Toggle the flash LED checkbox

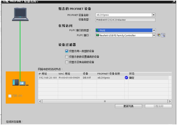click(10, 96)
